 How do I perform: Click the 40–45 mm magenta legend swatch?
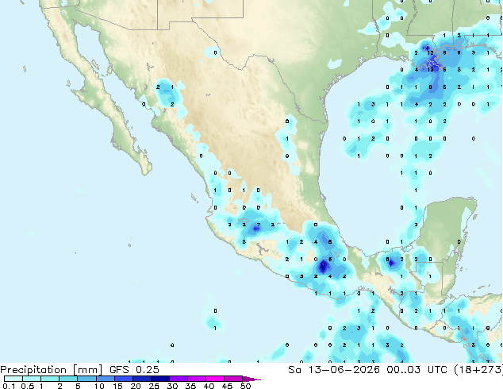coord(215,379)
